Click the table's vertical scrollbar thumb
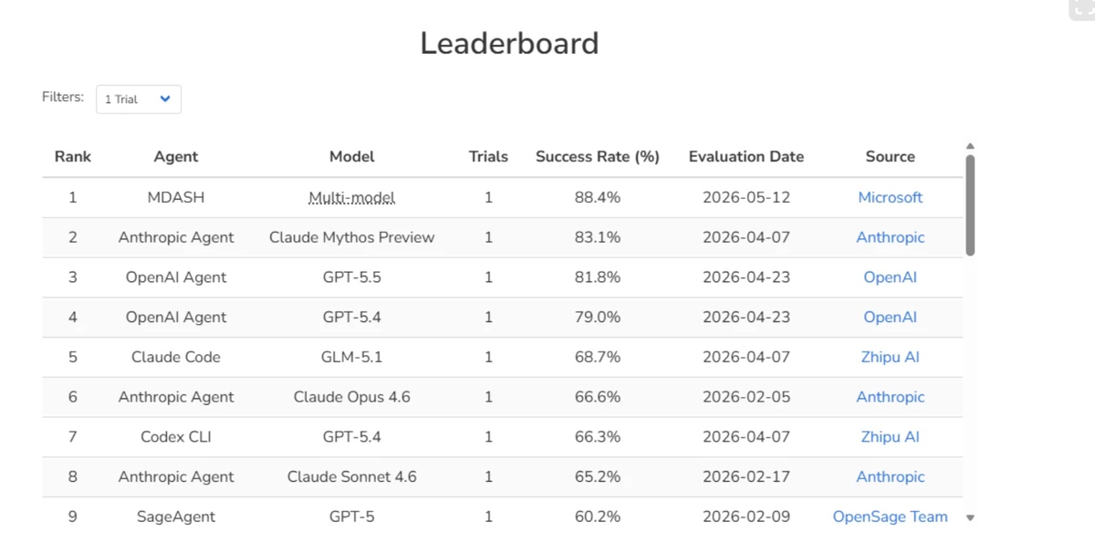Viewport: 1095px width, 543px height. click(970, 205)
